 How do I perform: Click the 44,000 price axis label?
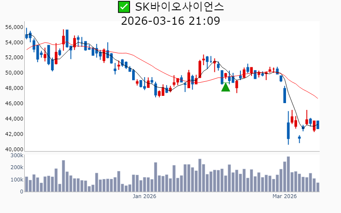[14, 119]
